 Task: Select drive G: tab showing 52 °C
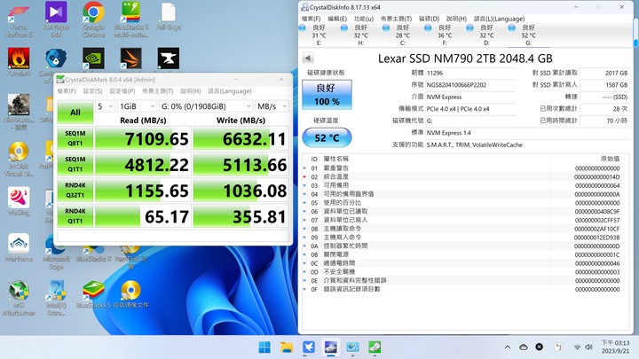click(529, 35)
